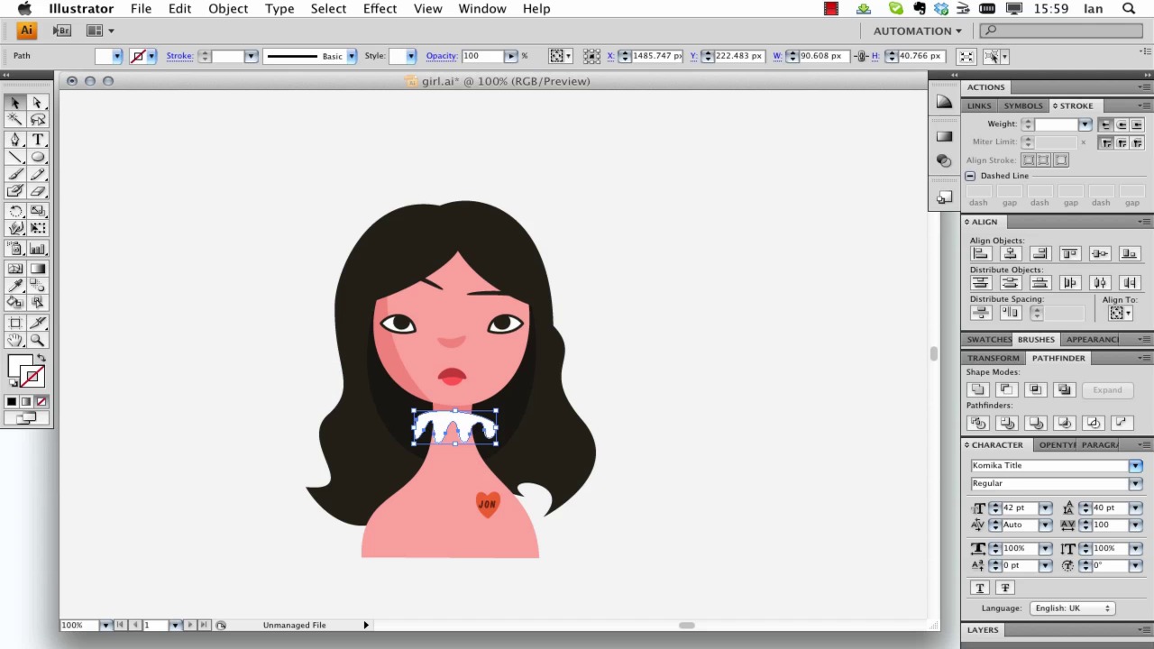Toggle constrain width and height proportions link
The image size is (1154, 649).
[861, 56]
